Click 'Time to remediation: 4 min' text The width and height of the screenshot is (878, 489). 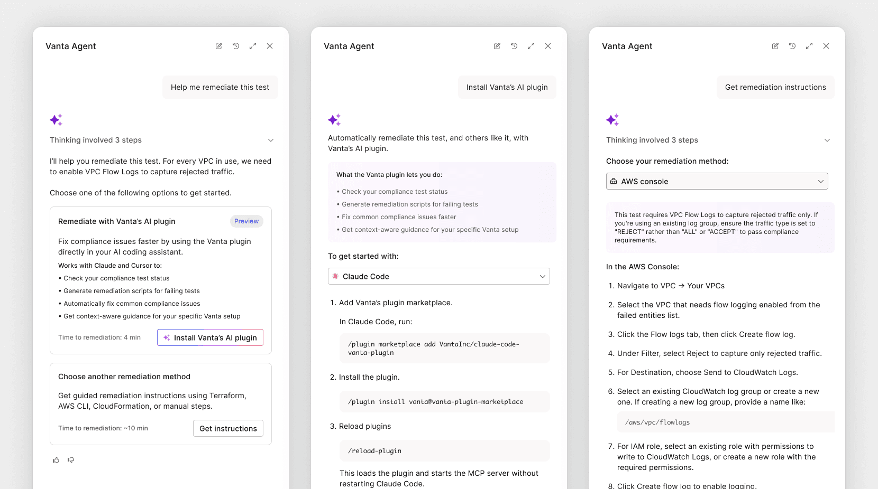[99, 337]
